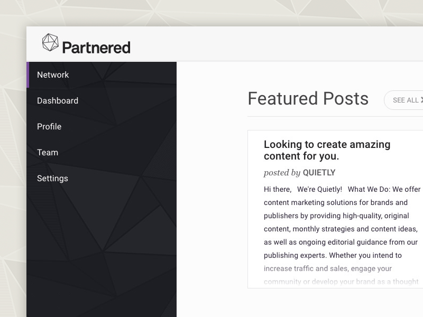Click the Partnered polyhedron logo icon
This screenshot has height=317, width=423.
pyautogui.click(x=50, y=43)
